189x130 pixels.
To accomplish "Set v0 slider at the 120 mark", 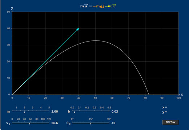I will click(49, 122).
